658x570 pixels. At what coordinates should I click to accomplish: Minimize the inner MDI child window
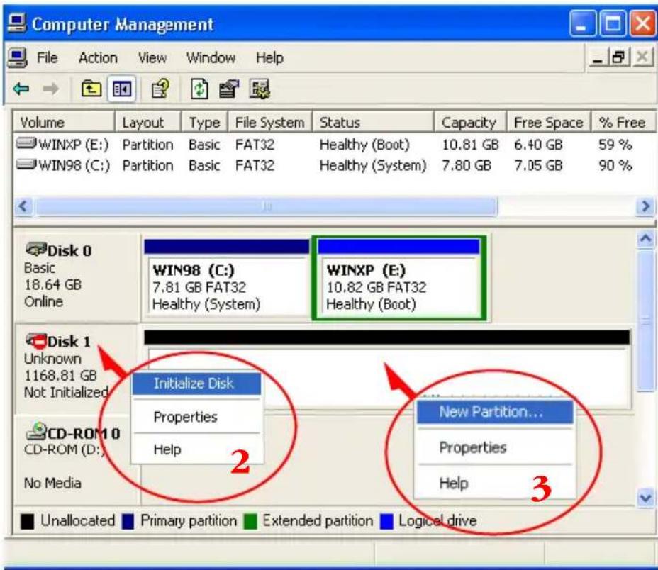click(x=597, y=57)
